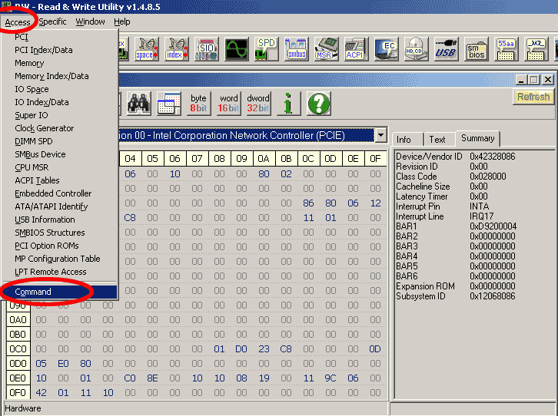Switch to byte 8bit view

(199, 103)
